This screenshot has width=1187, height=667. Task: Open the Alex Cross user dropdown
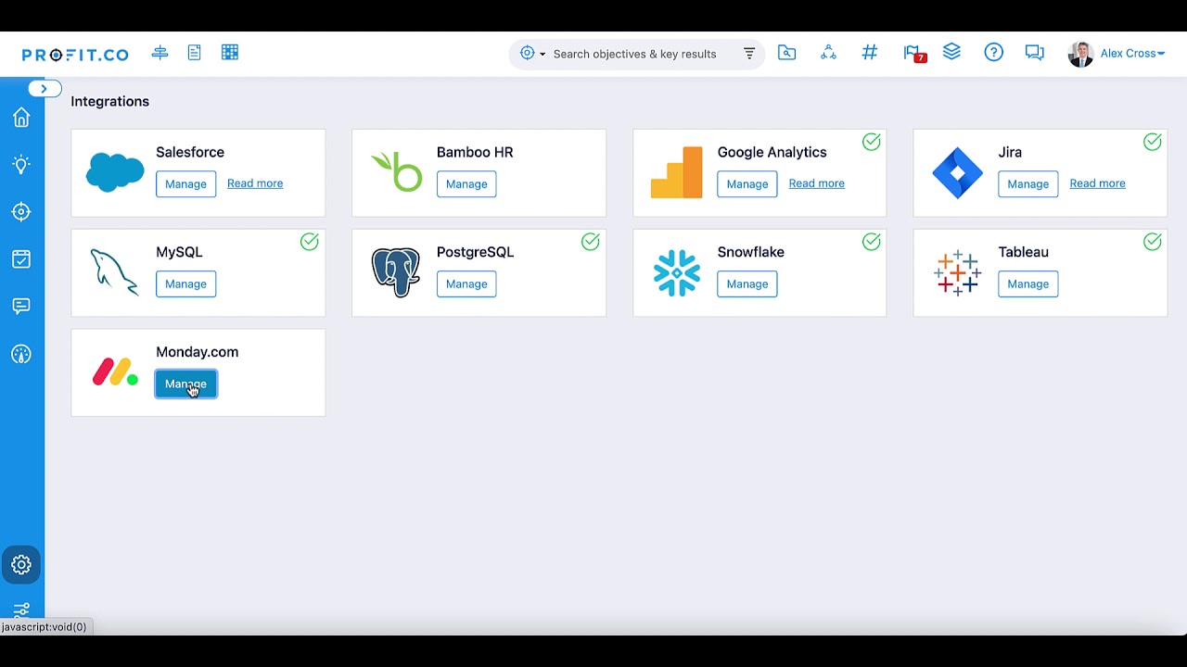click(1118, 54)
